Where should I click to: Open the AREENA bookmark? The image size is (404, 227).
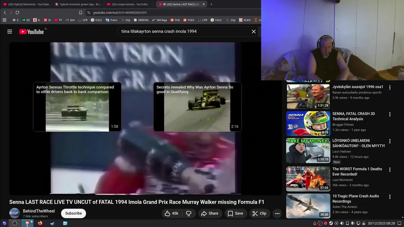141,20
